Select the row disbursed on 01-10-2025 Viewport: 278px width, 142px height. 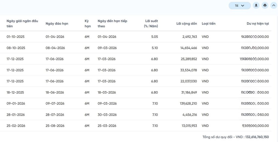point(15,37)
